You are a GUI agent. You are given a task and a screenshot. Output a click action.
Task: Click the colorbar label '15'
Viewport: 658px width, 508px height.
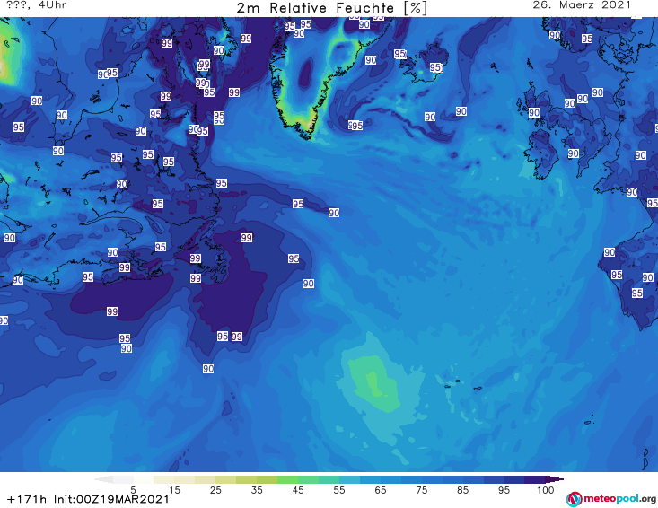(174, 490)
